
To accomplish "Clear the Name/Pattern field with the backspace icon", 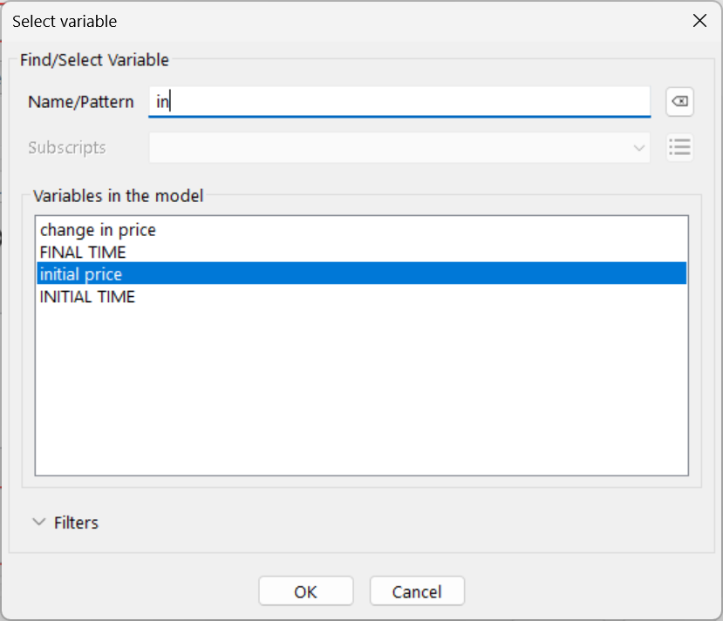I will pos(679,102).
